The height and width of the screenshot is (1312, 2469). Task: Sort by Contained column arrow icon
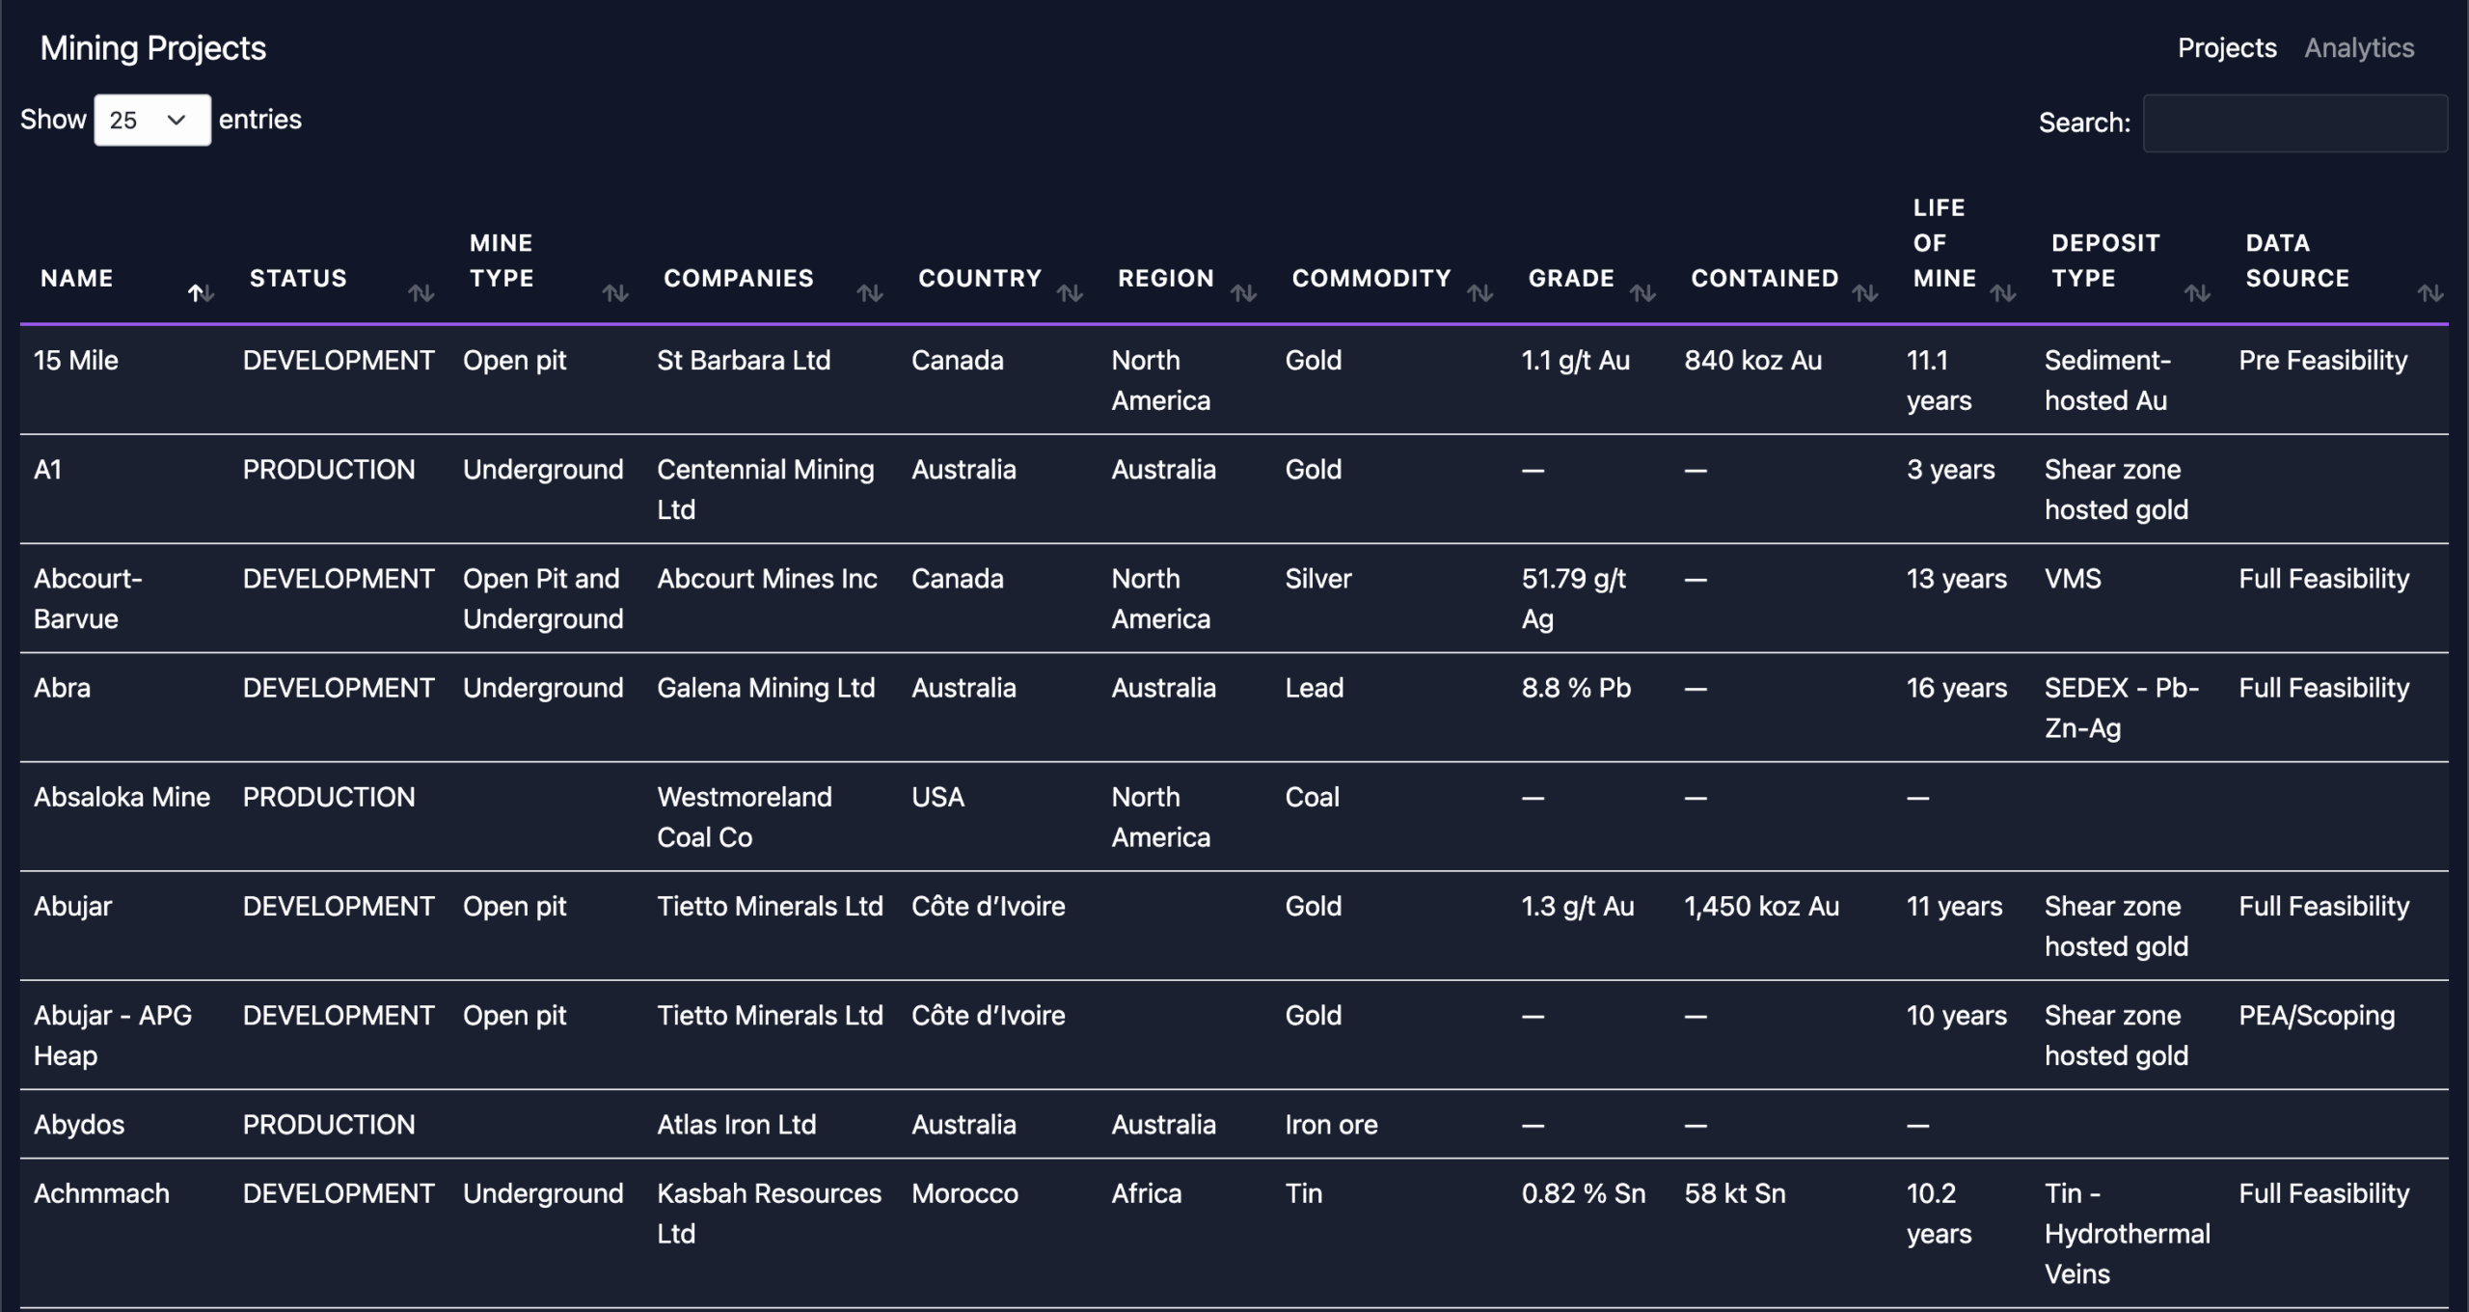(x=1864, y=293)
